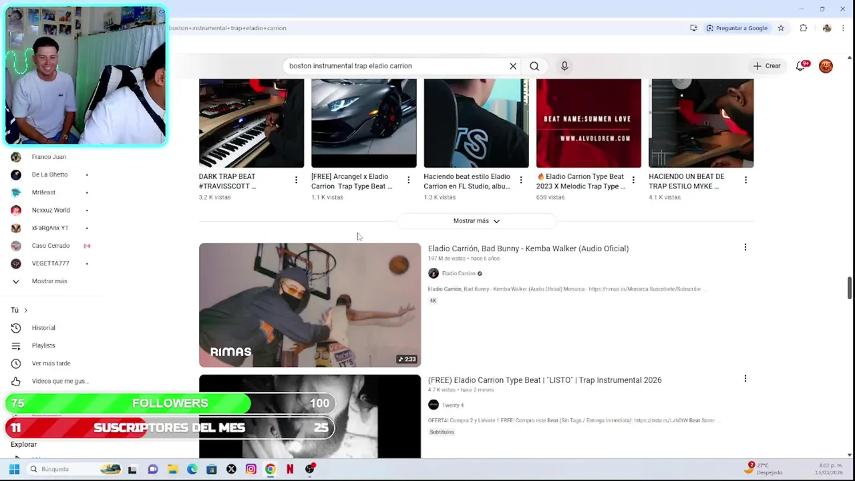Go to Franco Juan channel
Screen dimensions: 855x481
[x=49, y=157]
